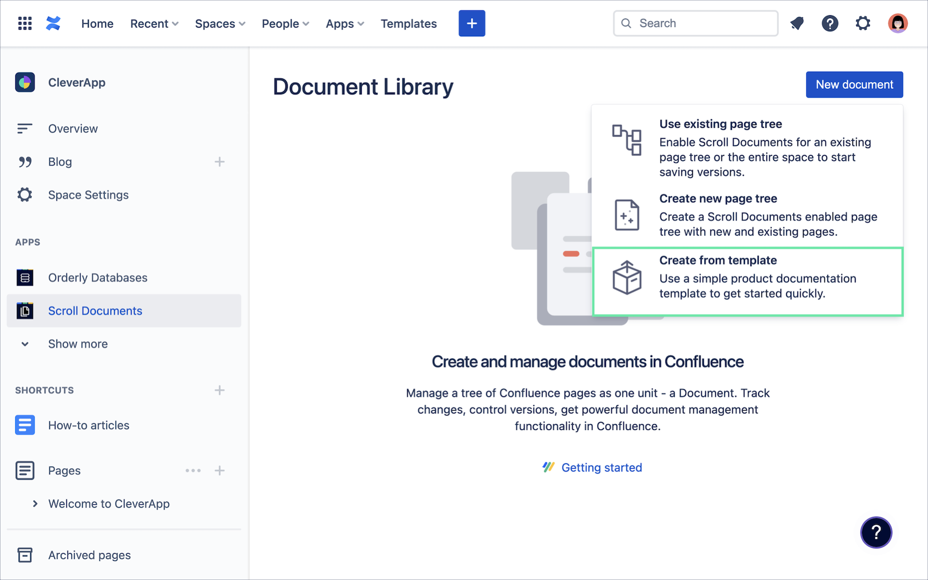Open notifications via the flag icon

point(796,23)
